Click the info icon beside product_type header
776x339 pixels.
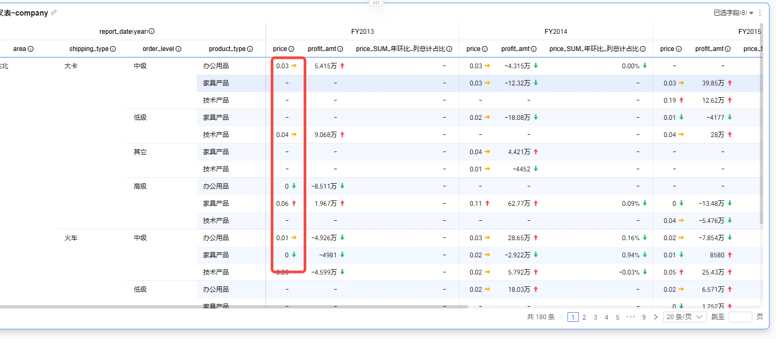click(x=250, y=49)
